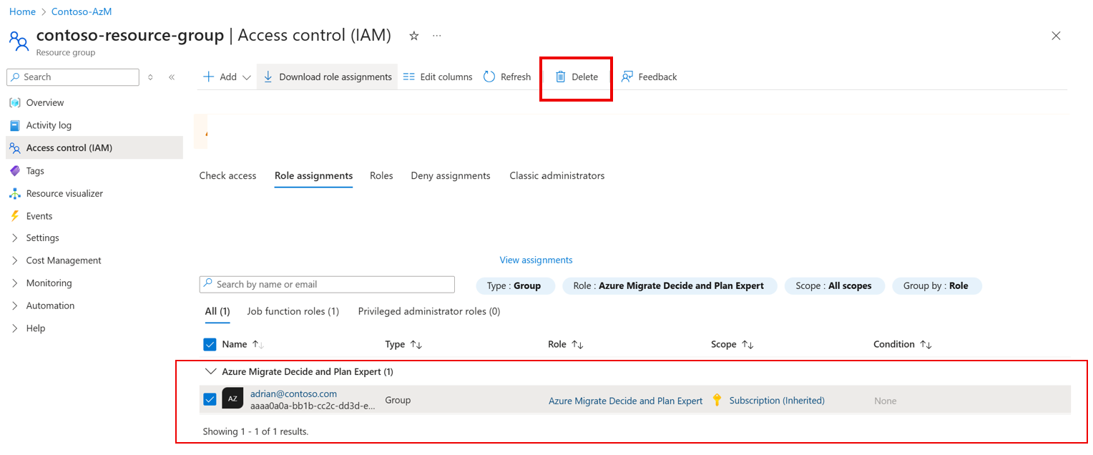Sort by Role column arrows

point(577,345)
